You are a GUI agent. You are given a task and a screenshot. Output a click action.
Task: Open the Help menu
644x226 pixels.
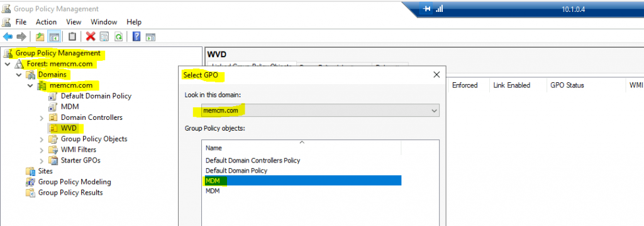click(134, 22)
